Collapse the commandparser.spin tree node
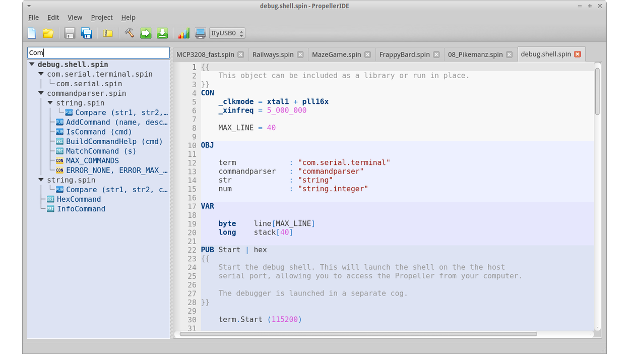Screen dimensions: 629x354 point(41,93)
